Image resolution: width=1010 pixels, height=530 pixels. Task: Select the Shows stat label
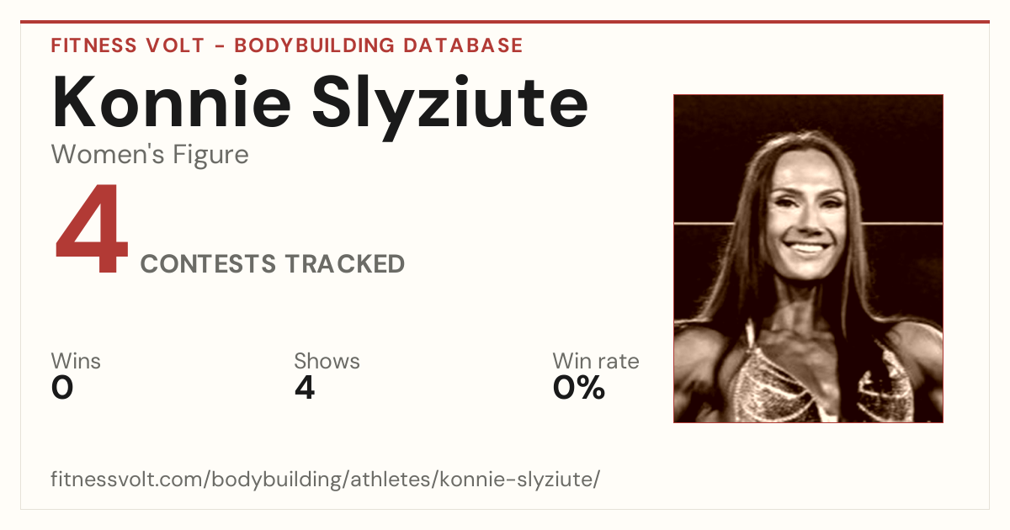click(x=327, y=362)
